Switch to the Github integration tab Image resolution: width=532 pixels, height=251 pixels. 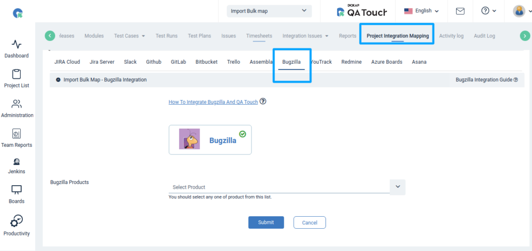click(153, 62)
